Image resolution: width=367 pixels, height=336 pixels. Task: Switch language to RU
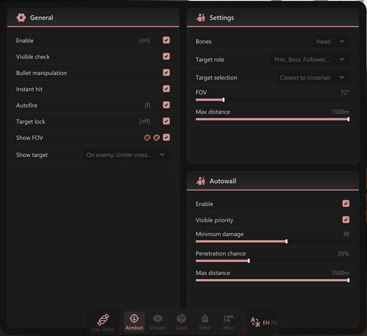pyautogui.click(x=275, y=323)
